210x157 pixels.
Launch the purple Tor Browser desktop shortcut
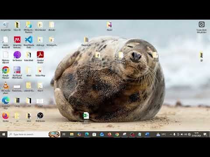tap(17, 56)
